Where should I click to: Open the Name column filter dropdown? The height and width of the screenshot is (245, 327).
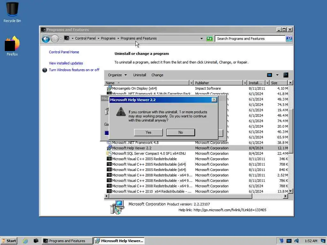[x=191, y=83]
